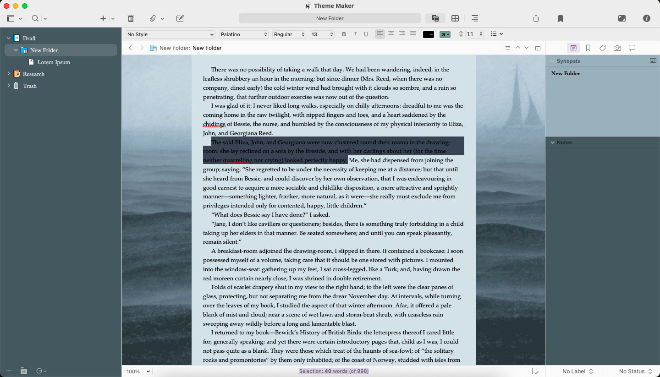The height and width of the screenshot is (377, 660).
Task: Open search via the magnifier icon
Action: [34, 18]
